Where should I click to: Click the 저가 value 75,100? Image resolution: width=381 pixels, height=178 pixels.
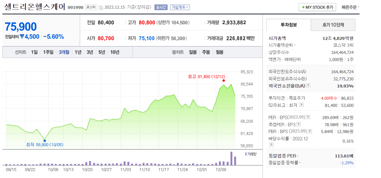pos(147,38)
